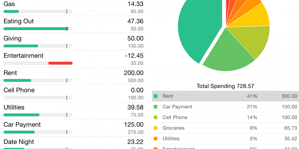Click the Cell Phone 14% spending entry
Viewport: 299px width, 149px height.
pyautogui.click(x=225, y=117)
